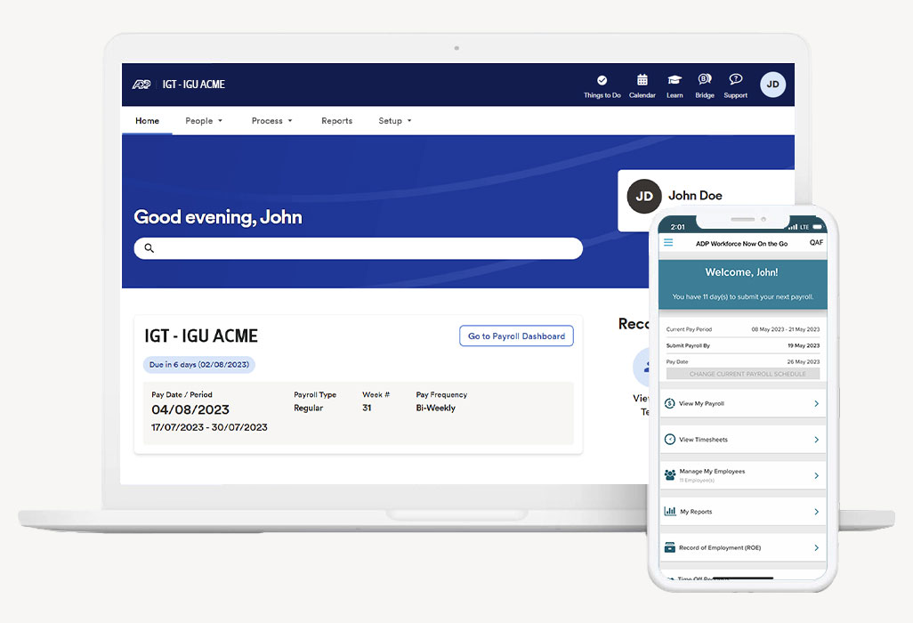Viewport: 913px width, 623px height.
Task: Click Current Pay Period date range on phone
Action: (x=785, y=329)
